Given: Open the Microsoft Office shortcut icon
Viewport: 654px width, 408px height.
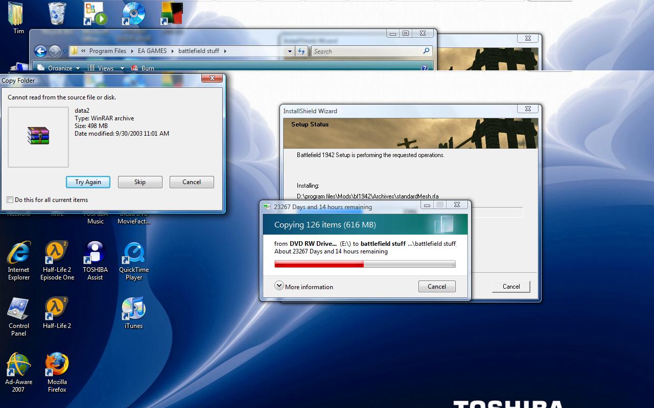Looking at the screenshot, I should point(96,14).
